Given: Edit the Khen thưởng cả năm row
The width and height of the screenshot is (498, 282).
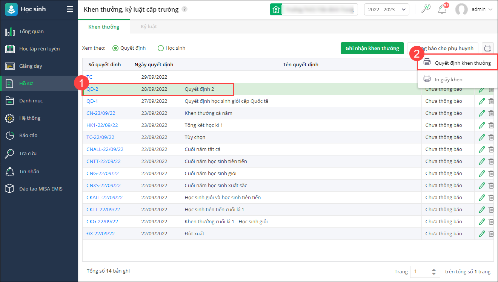Looking at the screenshot, I should (482, 113).
